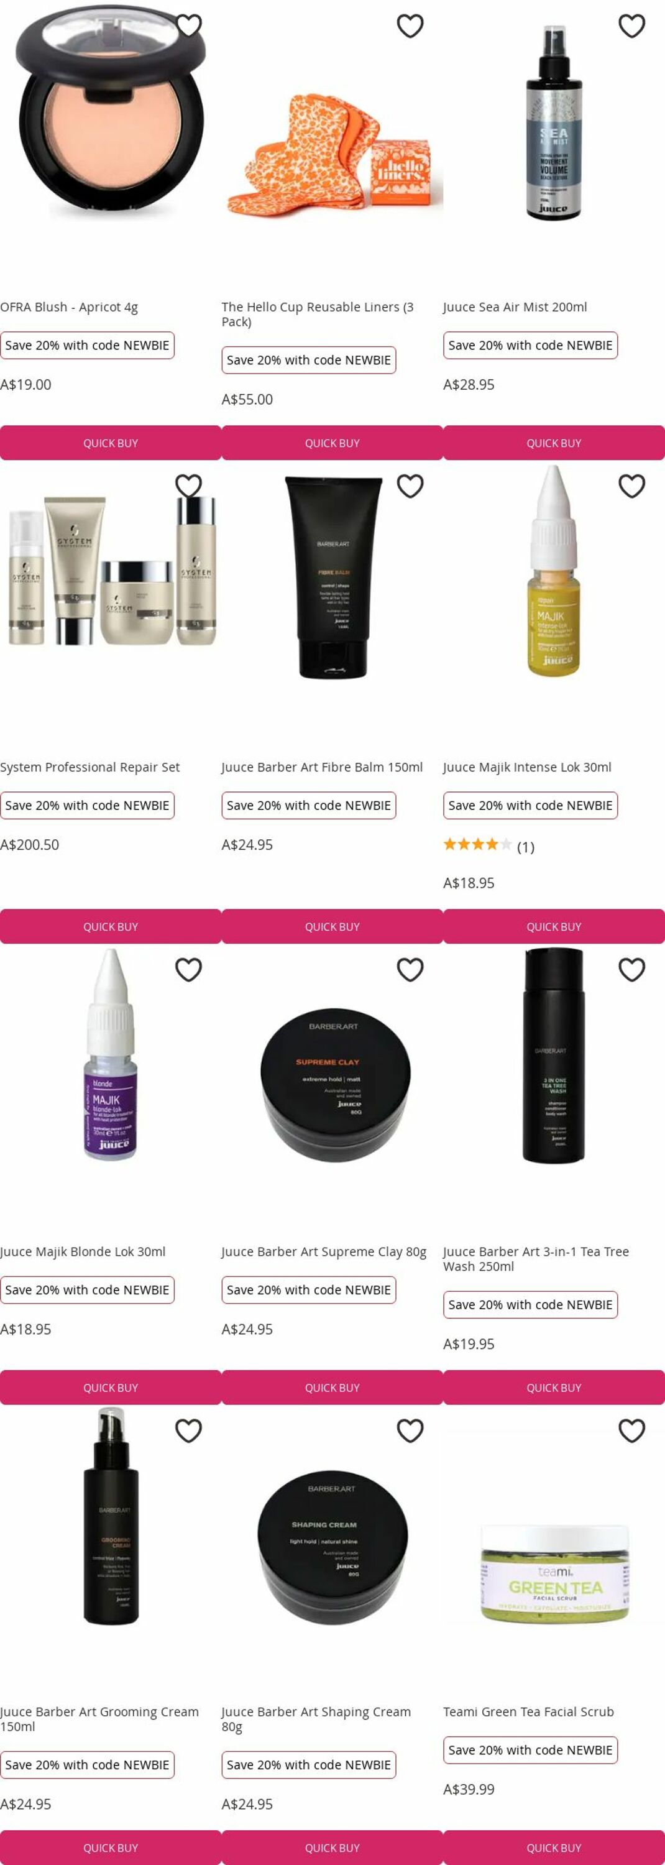Click wishlist heart for Juuce Sea Air Mist

pos(631,26)
